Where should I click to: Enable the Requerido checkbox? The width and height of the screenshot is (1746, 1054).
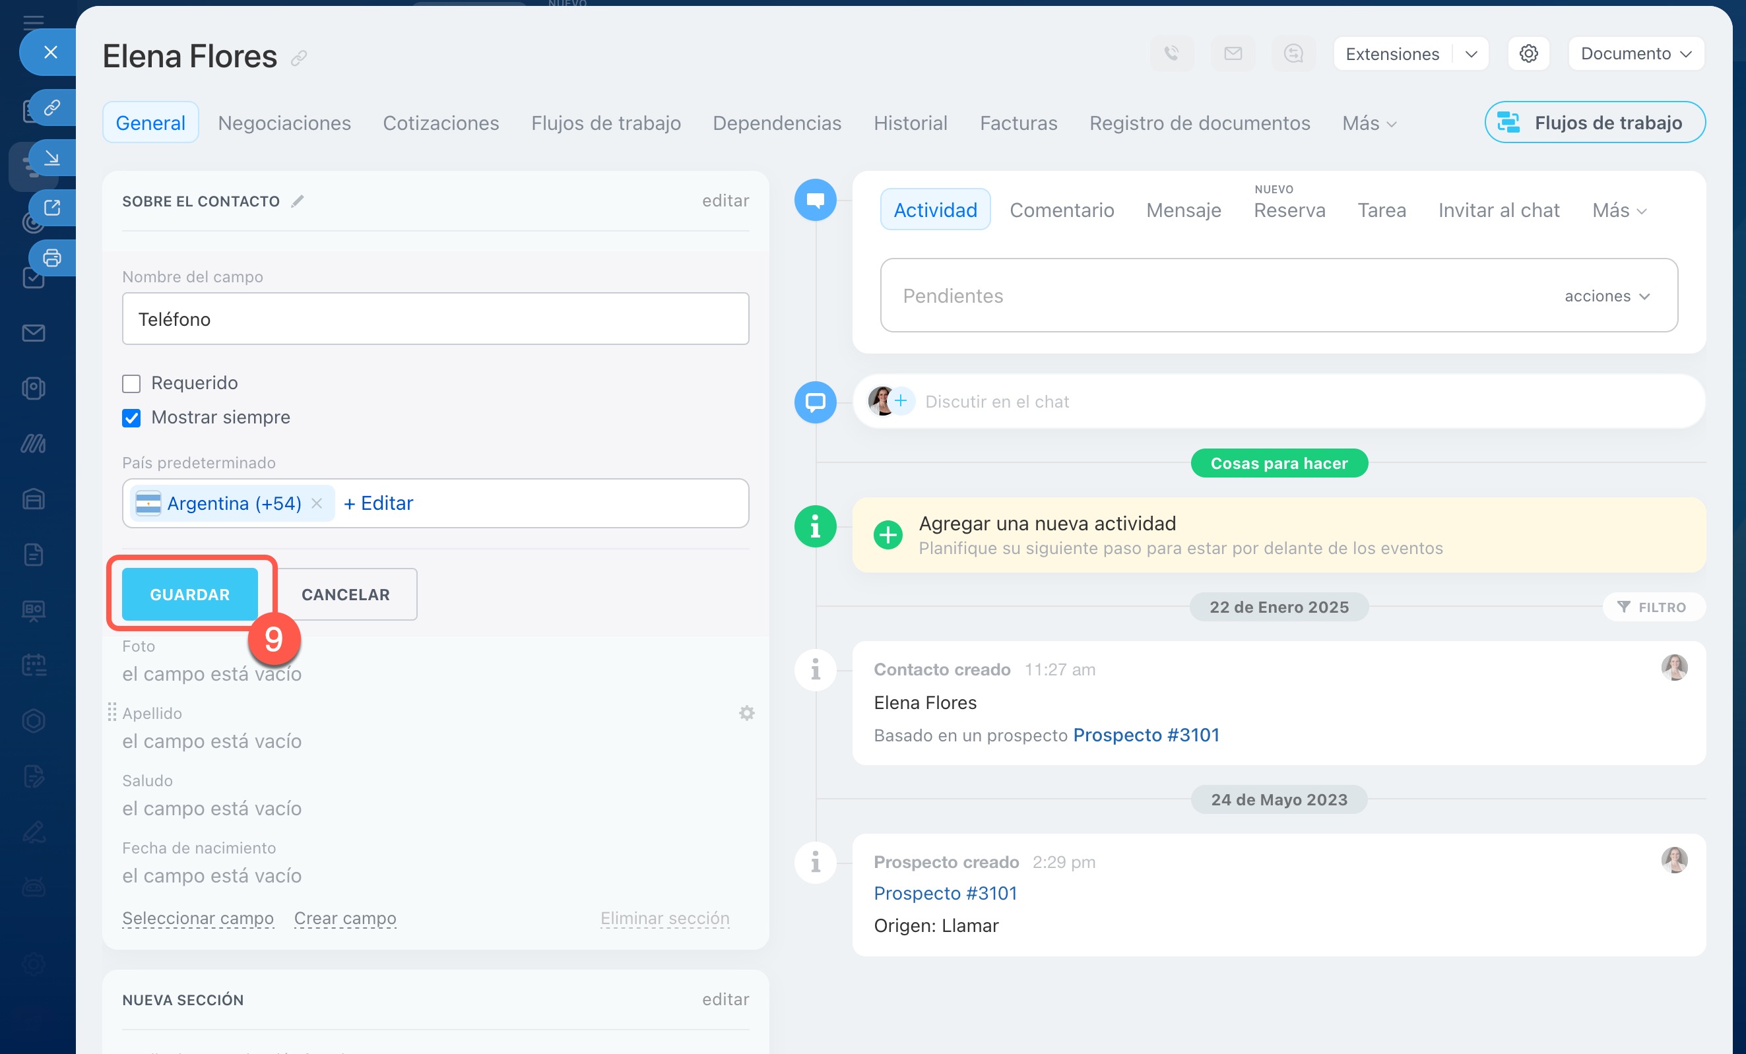(x=131, y=383)
